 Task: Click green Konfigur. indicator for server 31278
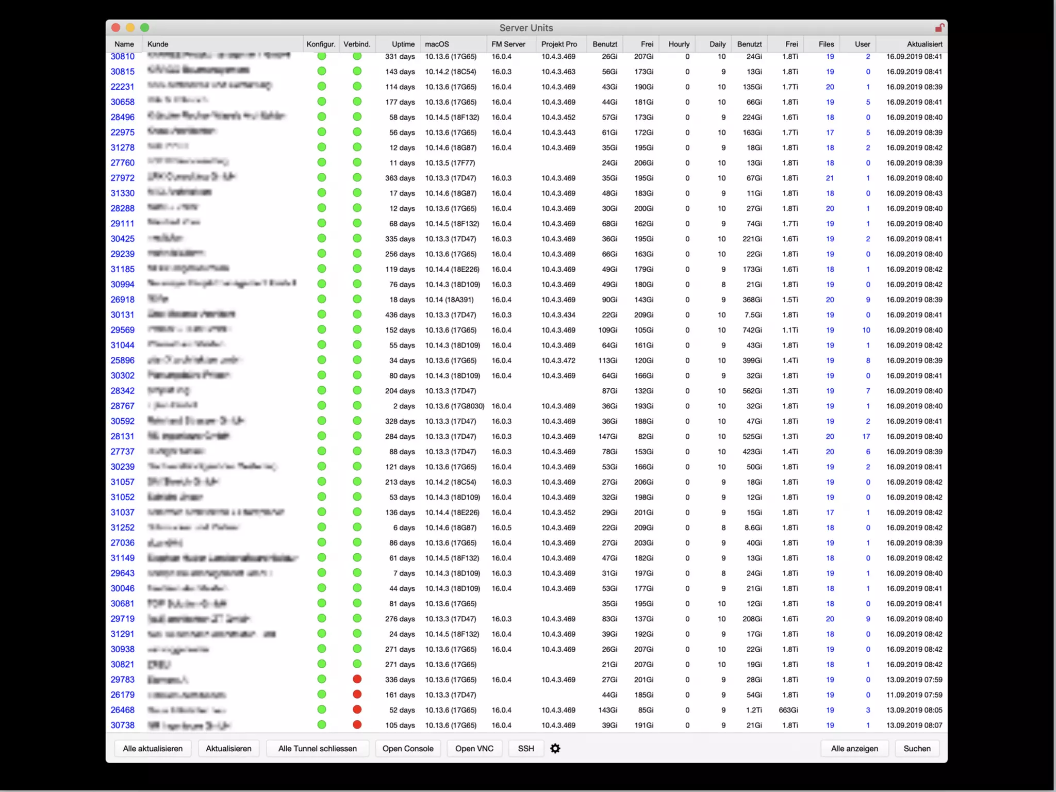(x=322, y=147)
